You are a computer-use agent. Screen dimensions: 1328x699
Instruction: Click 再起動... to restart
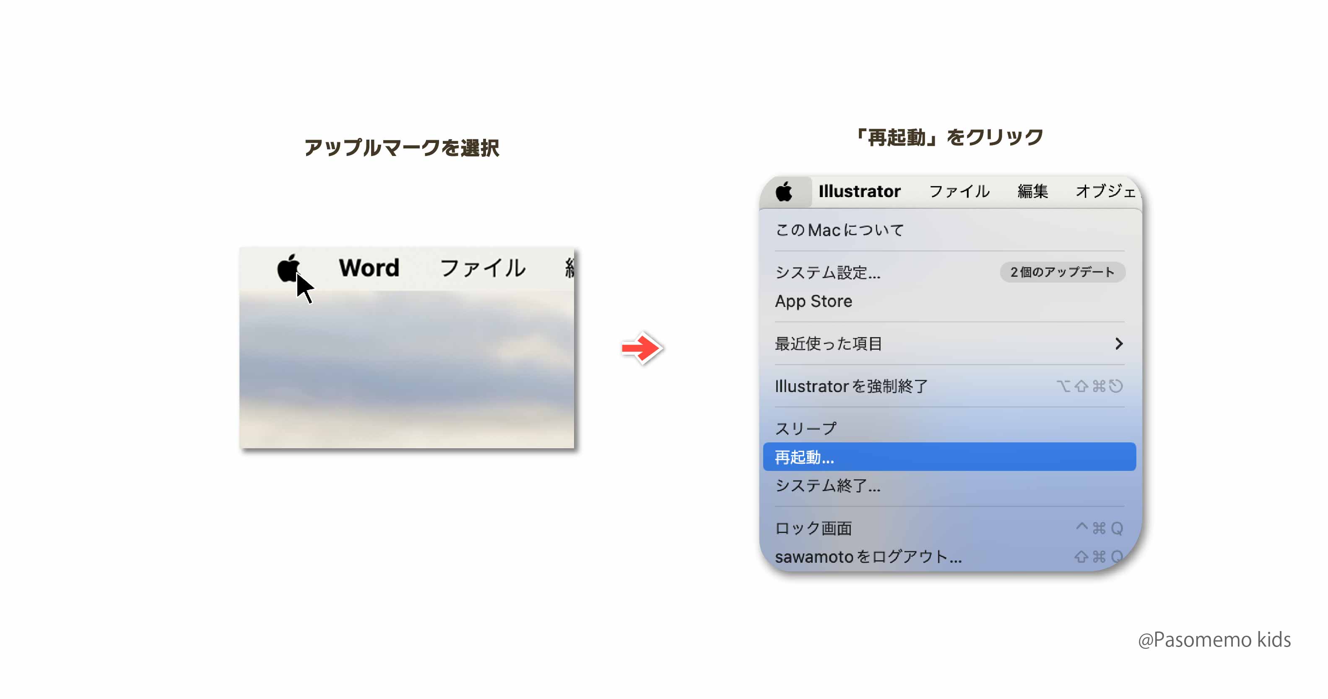(x=950, y=457)
